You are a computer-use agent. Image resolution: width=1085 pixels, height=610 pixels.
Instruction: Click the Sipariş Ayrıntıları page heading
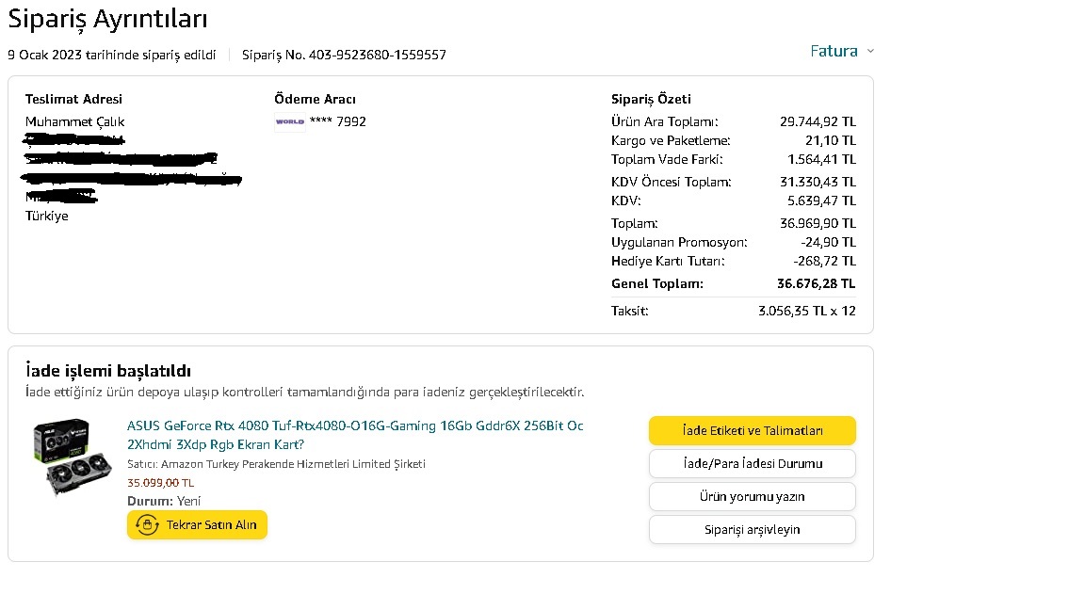click(107, 19)
